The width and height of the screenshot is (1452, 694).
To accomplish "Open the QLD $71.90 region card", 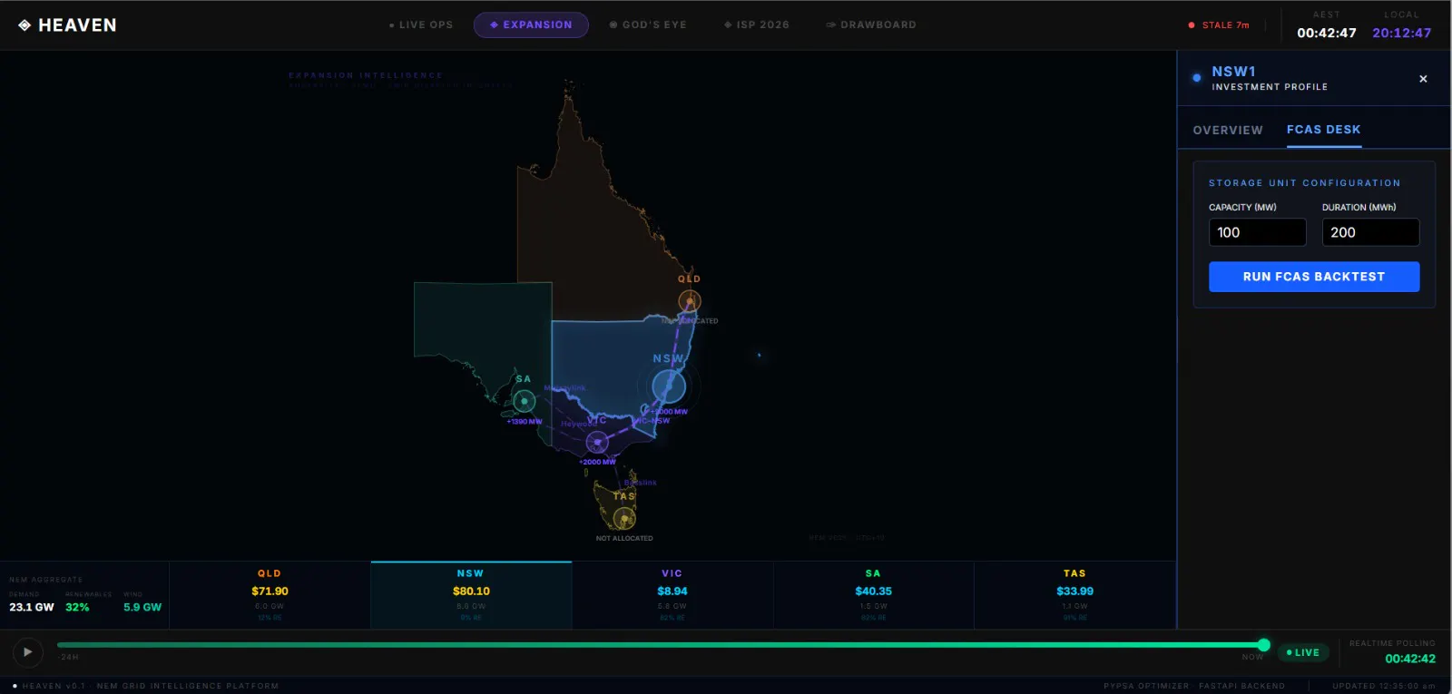I will [270, 595].
